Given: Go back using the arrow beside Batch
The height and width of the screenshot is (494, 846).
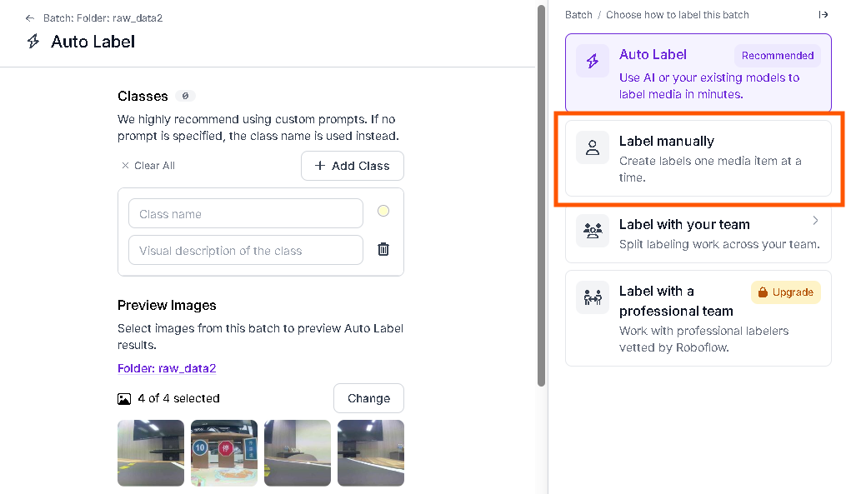Looking at the screenshot, I should (30, 18).
